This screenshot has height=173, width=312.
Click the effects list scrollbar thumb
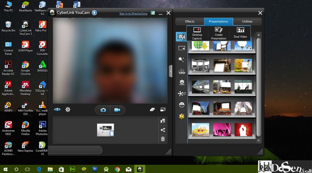259,87
